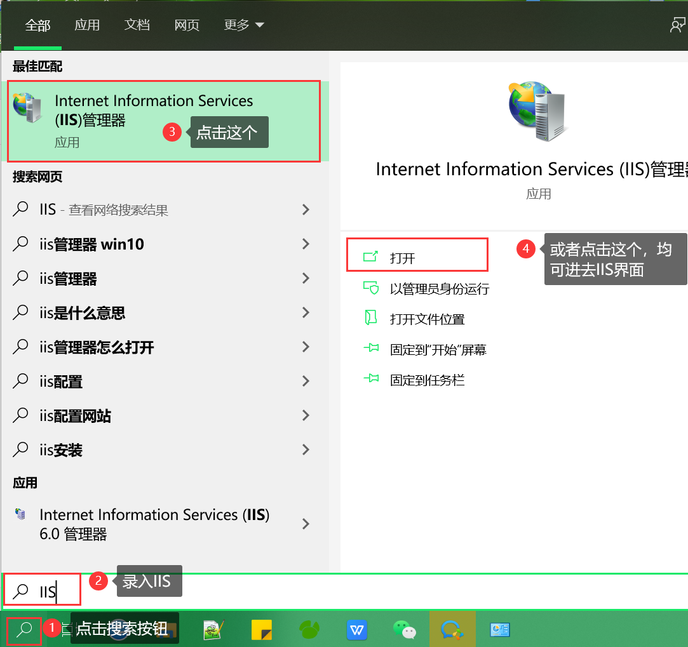Click the feedback person icon in the search header

(677, 25)
